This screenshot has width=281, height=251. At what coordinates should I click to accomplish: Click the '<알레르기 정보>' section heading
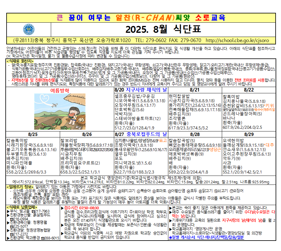click(20, 187)
